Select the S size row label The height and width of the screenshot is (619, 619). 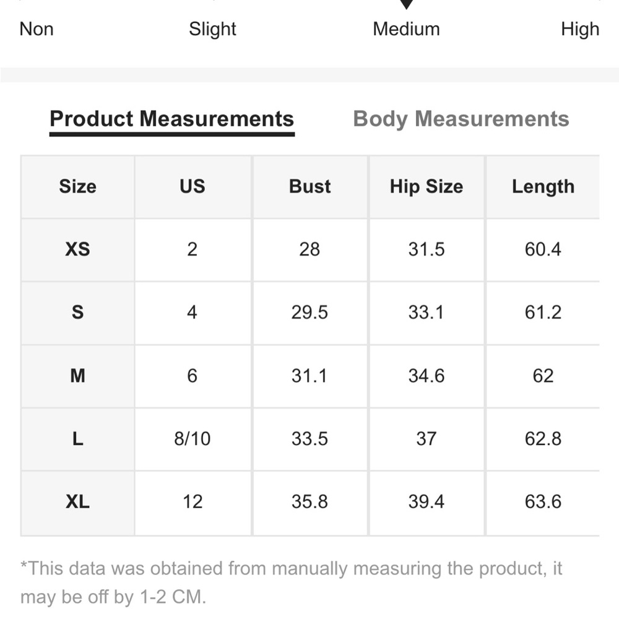point(78,313)
